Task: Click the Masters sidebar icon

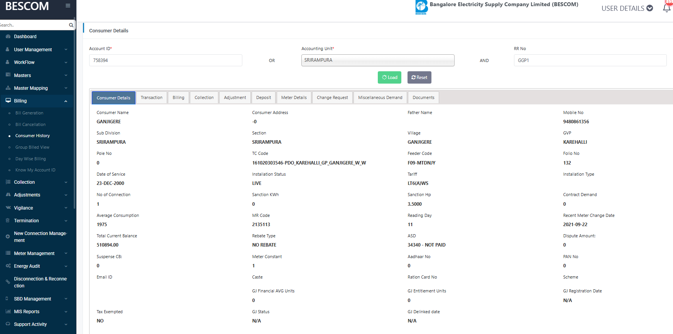Action: [8, 75]
